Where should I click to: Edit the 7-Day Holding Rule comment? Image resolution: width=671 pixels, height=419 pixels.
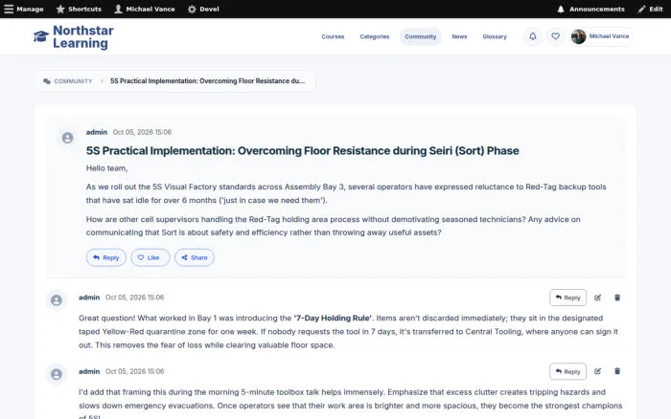tap(598, 298)
